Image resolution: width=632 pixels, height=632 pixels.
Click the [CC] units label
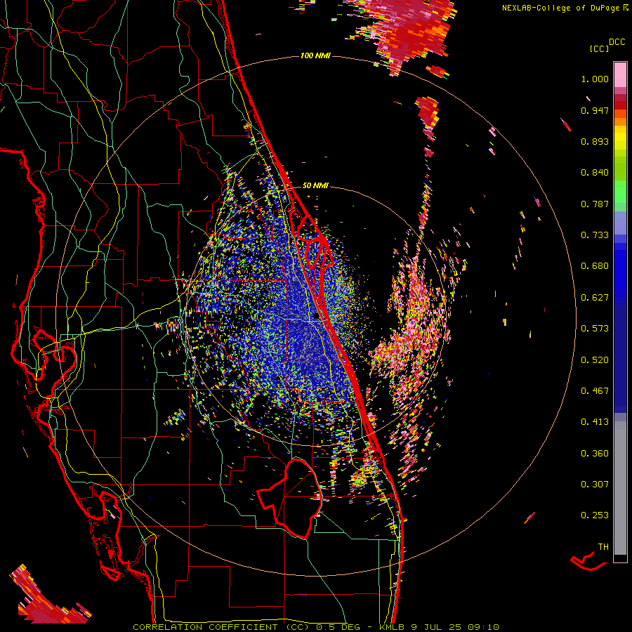pos(599,48)
